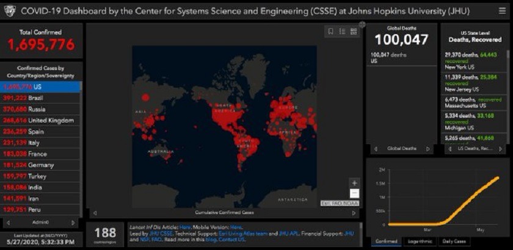The width and height of the screenshot is (513, 250).
Task: Open the hamburger menu in the header
Action: coord(502,11)
